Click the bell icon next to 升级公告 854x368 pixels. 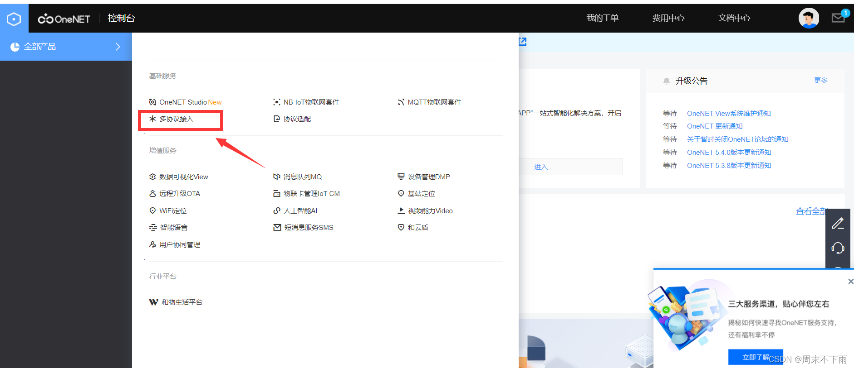(x=667, y=81)
